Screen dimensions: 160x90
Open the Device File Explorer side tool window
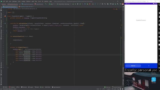pyautogui.click(x=123, y=72)
